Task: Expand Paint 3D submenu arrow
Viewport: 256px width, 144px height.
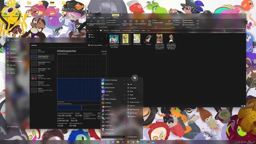Action: click(124, 111)
